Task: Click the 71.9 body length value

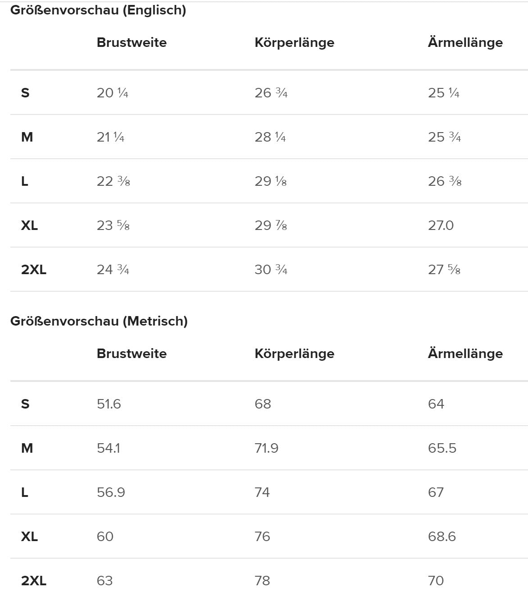Action: pos(266,448)
